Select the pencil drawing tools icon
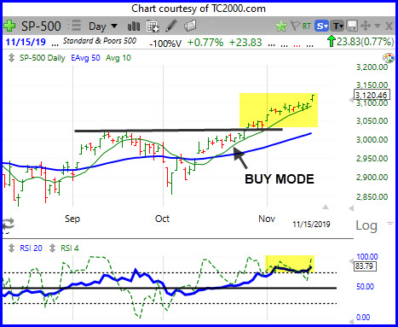Screen dimensions: 398x327 171,26
